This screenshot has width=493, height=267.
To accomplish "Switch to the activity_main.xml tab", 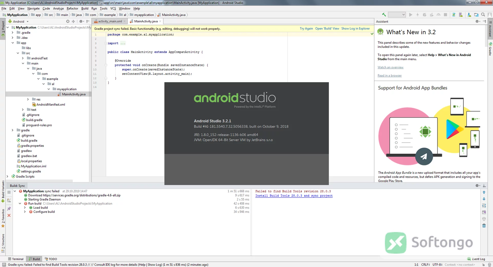I will pyautogui.click(x=110, y=21).
